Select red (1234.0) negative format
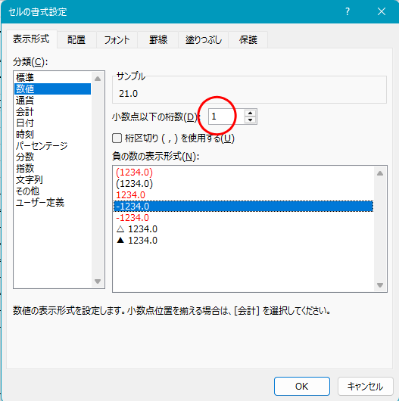 [134, 173]
